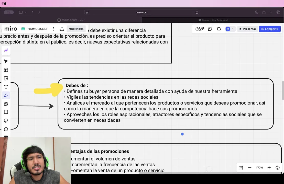The height and width of the screenshot is (184, 284).
Task: Select 'entajas de las promociones' heading
Action: coord(100,151)
